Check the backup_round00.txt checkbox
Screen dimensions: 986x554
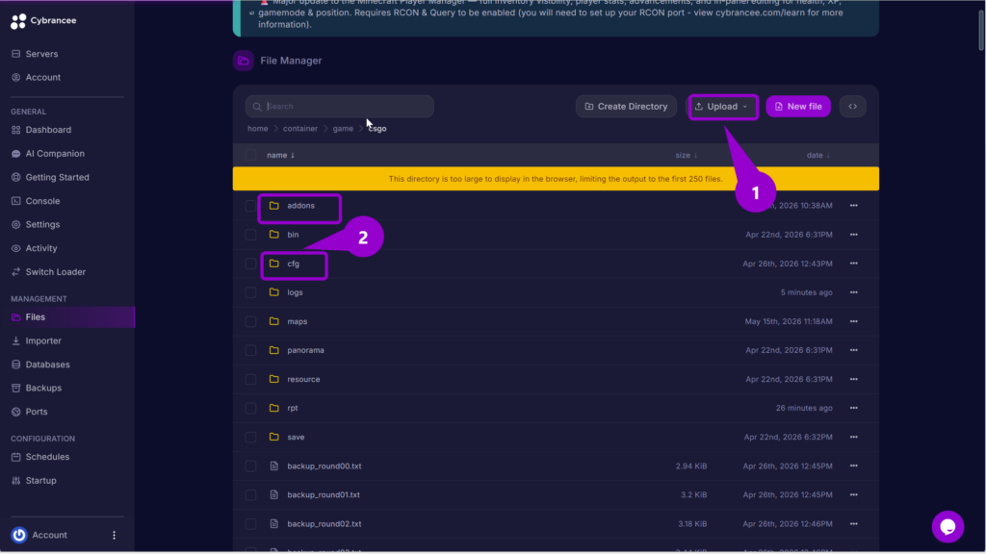pyautogui.click(x=251, y=466)
